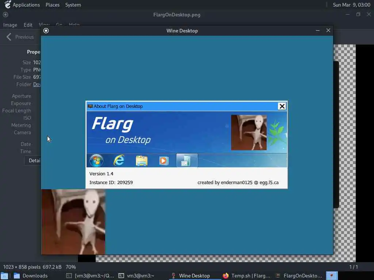The height and width of the screenshot is (280, 374).
Task: Open the System menu in top panel
Action: (x=73, y=5)
